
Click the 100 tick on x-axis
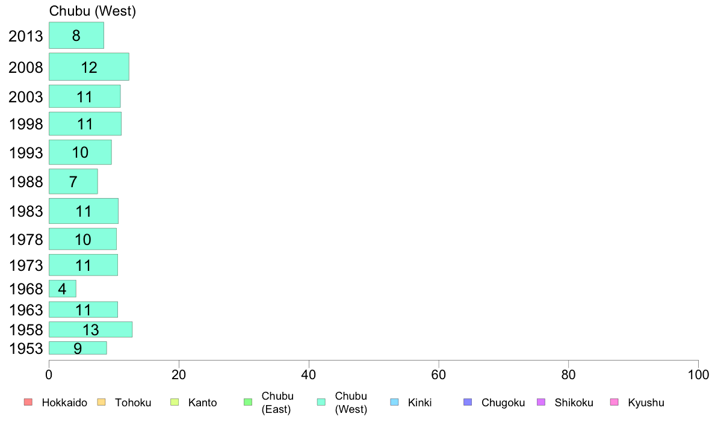point(698,375)
